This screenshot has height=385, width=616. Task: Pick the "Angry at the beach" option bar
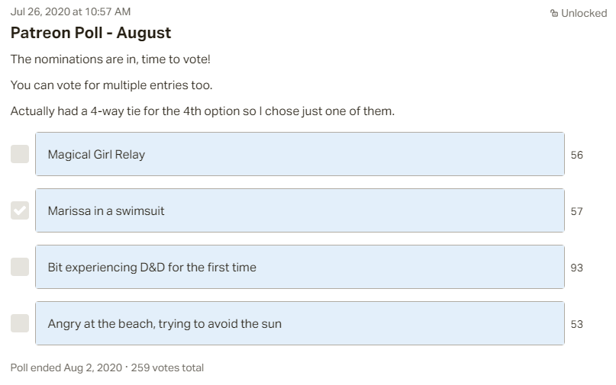[x=299, y=323]
